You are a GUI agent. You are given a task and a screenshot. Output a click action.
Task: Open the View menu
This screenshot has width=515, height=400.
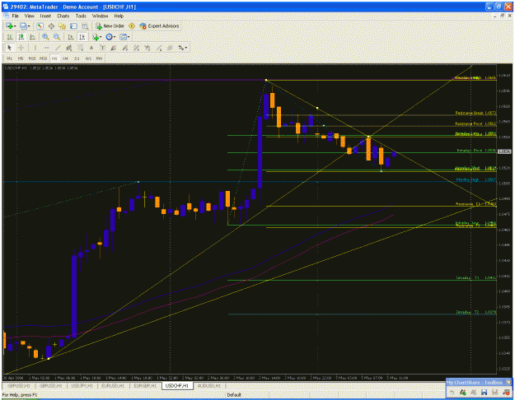[x=29, y=16]
